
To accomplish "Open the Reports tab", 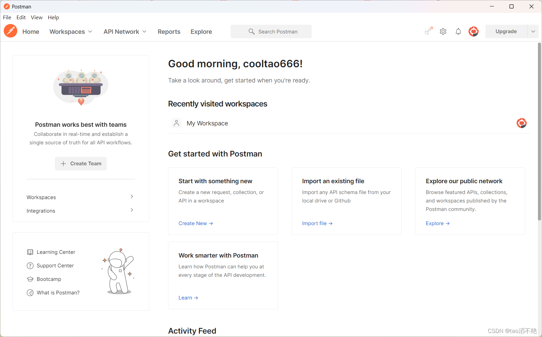I will (169, 31).
